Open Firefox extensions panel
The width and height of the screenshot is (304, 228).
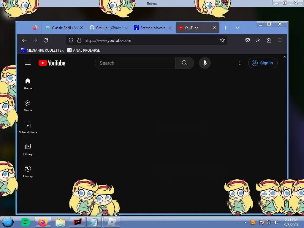[x=269, y=40]
